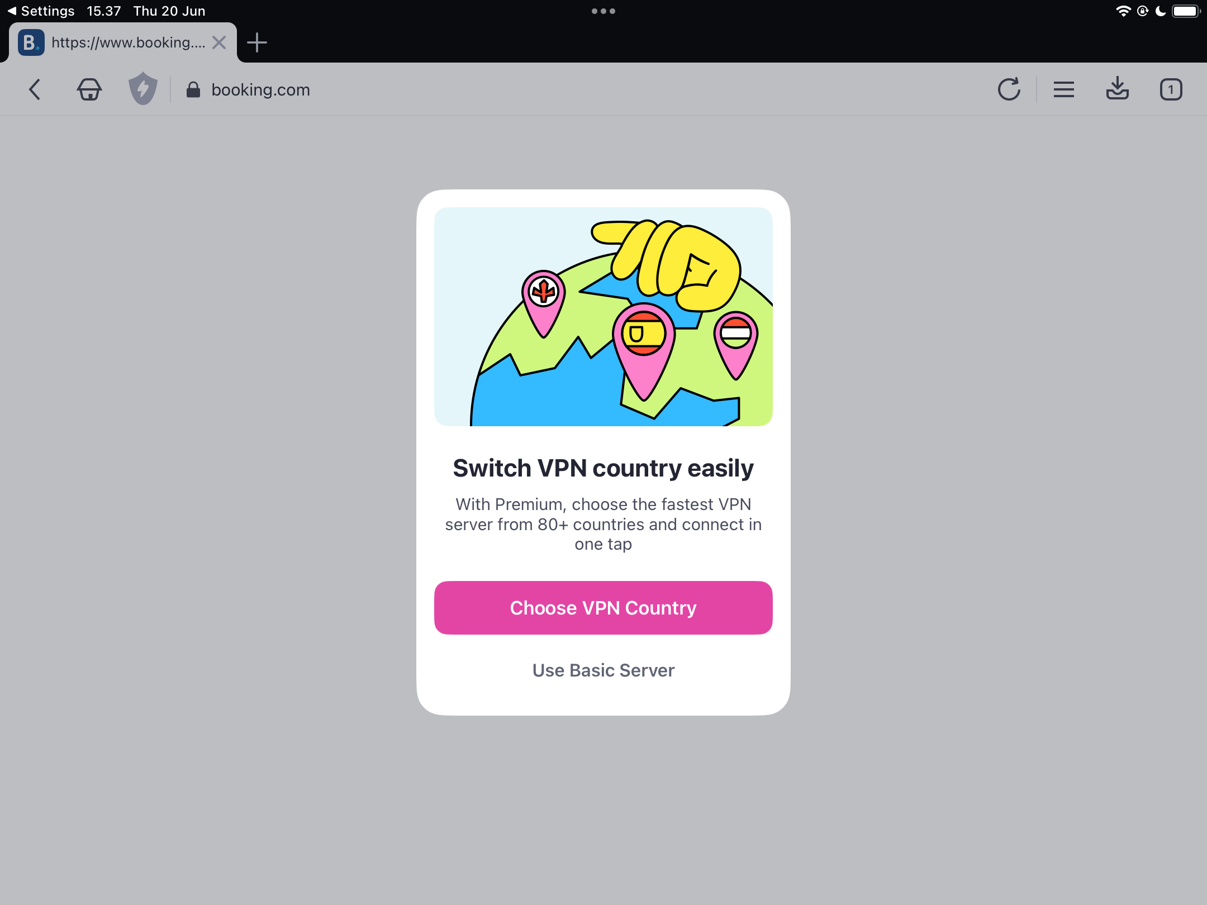Image resolution: width=1207 pixels, height=905 pixels.
Task: Click the tab counter badge icon
Action: pos(1171,88)
